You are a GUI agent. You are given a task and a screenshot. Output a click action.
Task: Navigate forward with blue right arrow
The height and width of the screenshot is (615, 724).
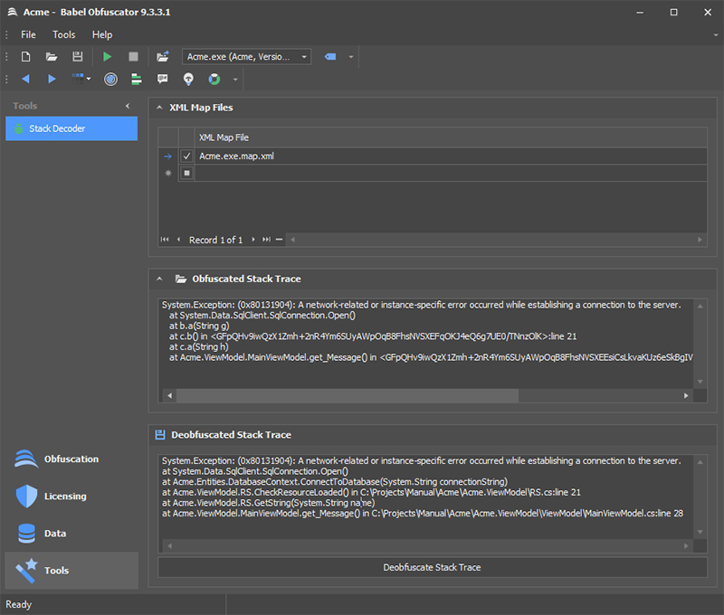tap(52, 79)
